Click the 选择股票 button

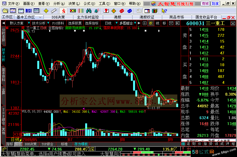point(75,23)
